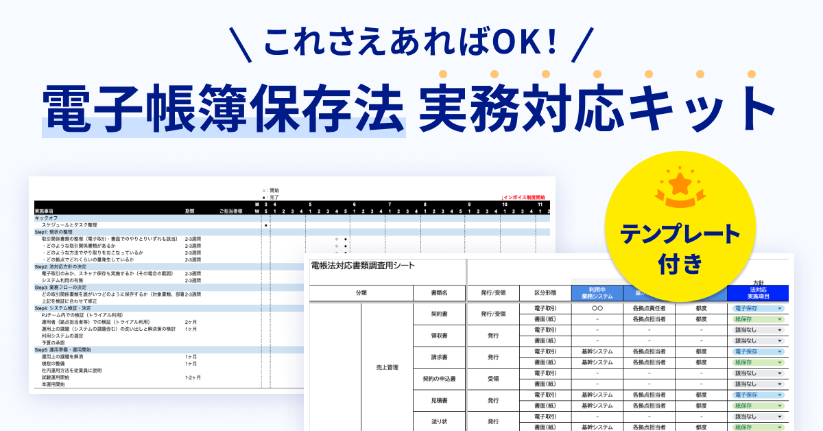The height and width of the screenshot is (431, 823).
Task: Select the ご担当者様 header in schedule sheet
Action: (x=231, y=211)
